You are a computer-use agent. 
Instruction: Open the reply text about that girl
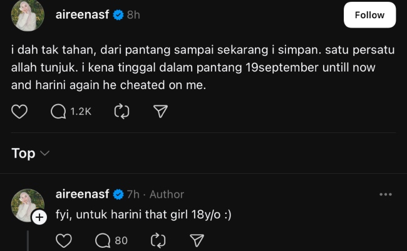(x=143, y=215)
